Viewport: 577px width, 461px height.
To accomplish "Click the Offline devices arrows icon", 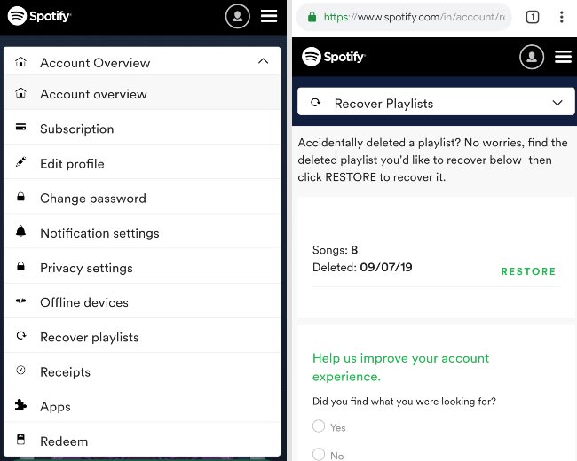I will coord(21,301).
